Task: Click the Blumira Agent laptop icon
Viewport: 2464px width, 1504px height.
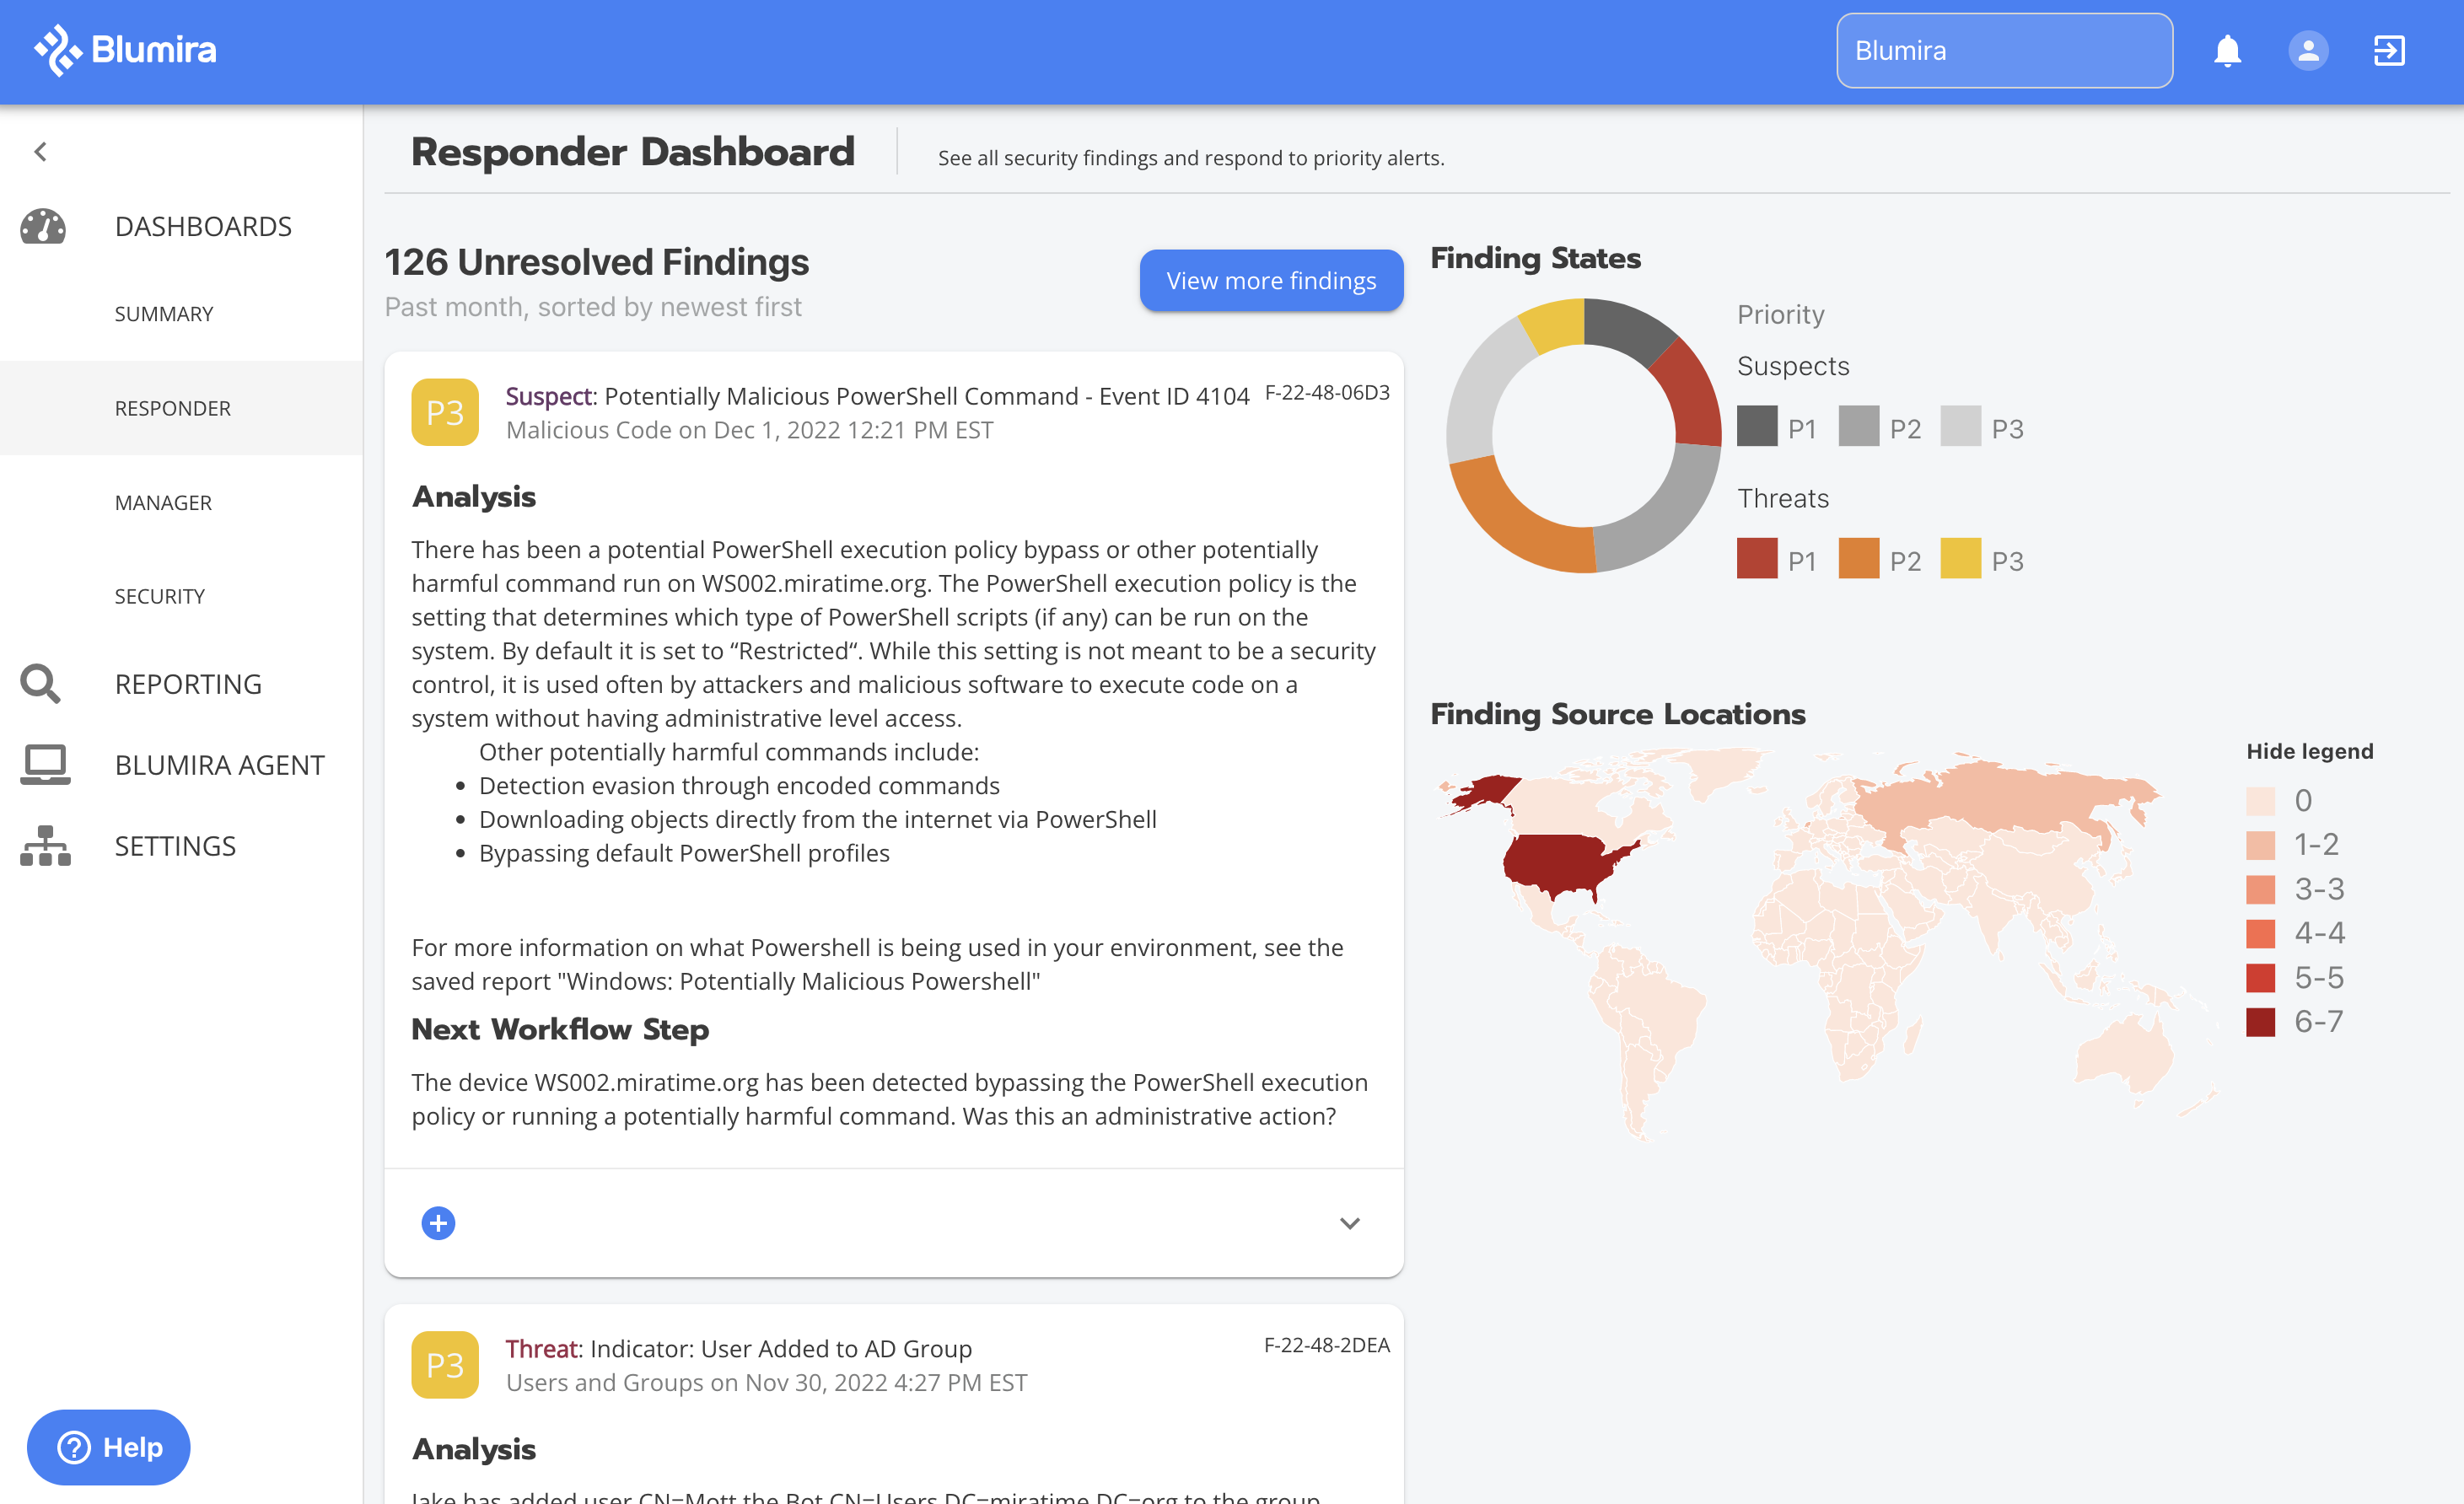Action: [x=45, y=764]
